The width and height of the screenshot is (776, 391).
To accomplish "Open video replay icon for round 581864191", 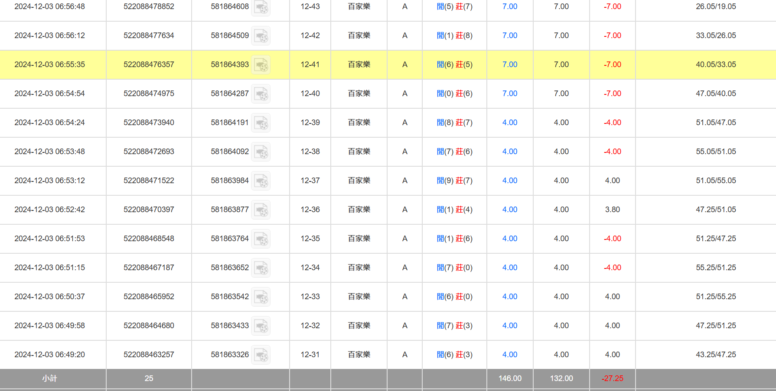I will point(261,123).
